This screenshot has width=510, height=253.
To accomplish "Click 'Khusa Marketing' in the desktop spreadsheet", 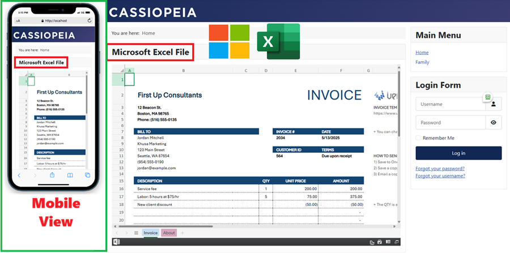I will point(152,144).
